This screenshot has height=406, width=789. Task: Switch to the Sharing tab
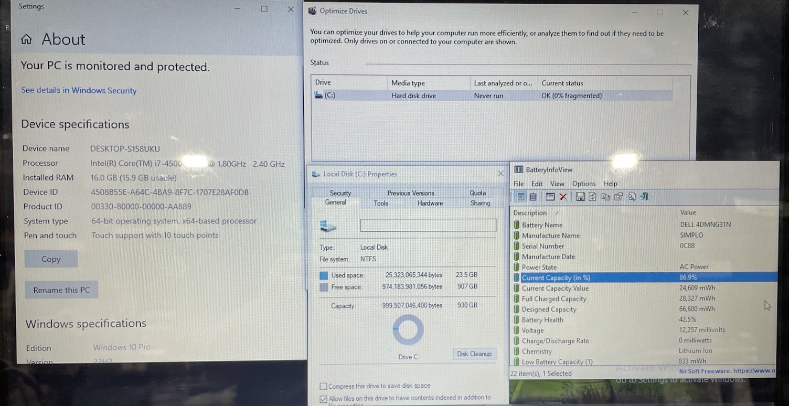480,203
